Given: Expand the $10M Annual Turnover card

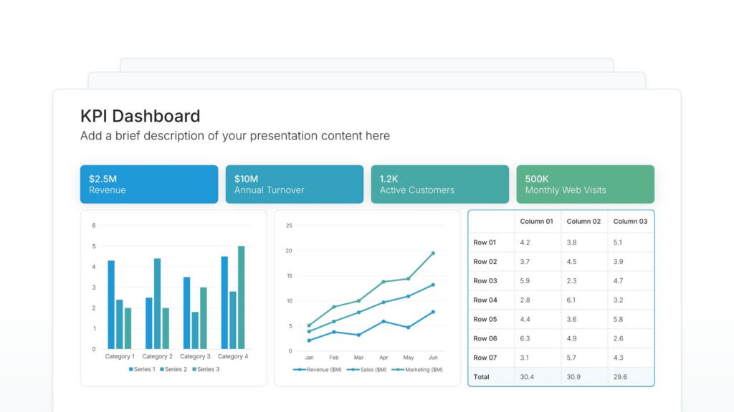Looking at the screenshot, I should click(x=294, y=184).
